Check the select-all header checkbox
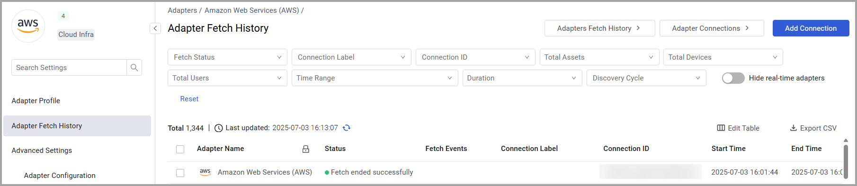Screen dimensions: 857x186 (x=180, y=149)
